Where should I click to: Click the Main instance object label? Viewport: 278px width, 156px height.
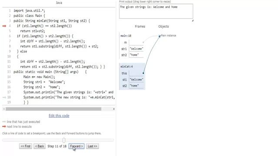click(x=169, y=36)
